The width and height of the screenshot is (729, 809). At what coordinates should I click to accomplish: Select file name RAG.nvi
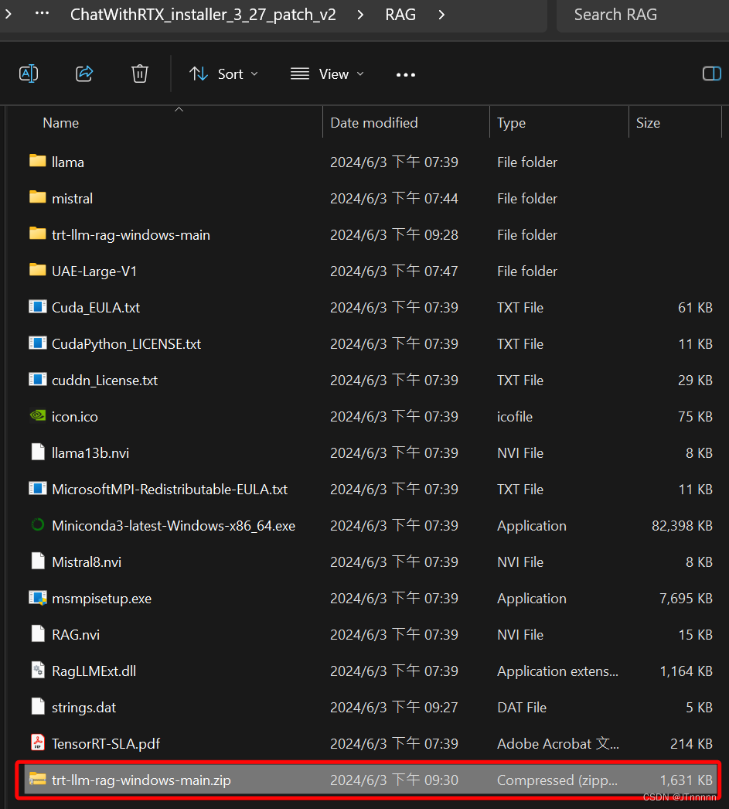(x=76, y=635)
